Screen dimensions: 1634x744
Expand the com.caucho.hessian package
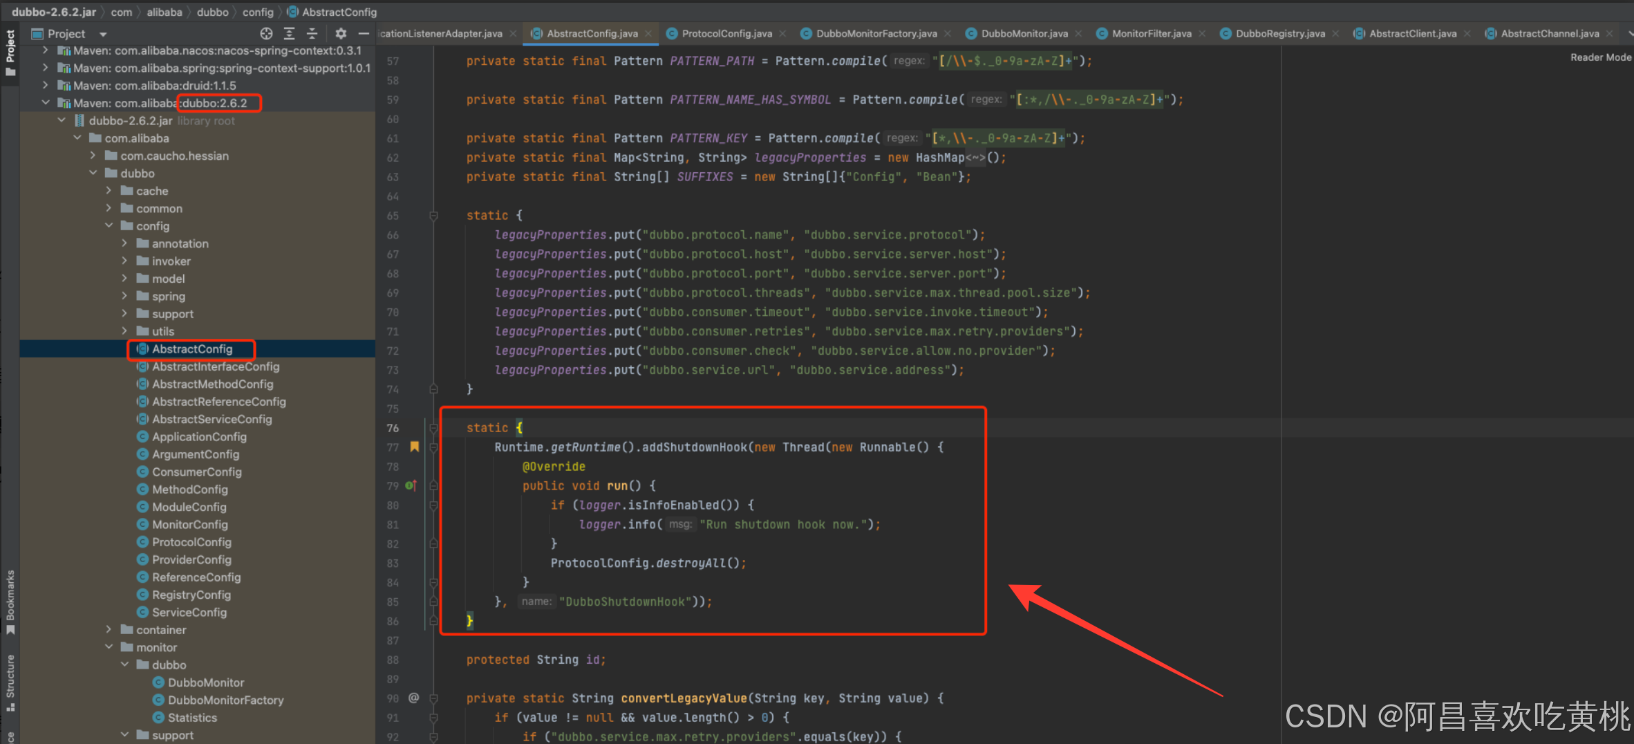click(93, 156)
